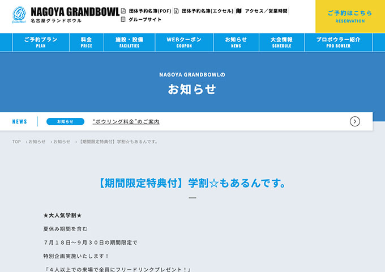Click the 名古屋グランドボウル subtitle
The width and height of the screenshot is (385, 272).
[56, 20]
